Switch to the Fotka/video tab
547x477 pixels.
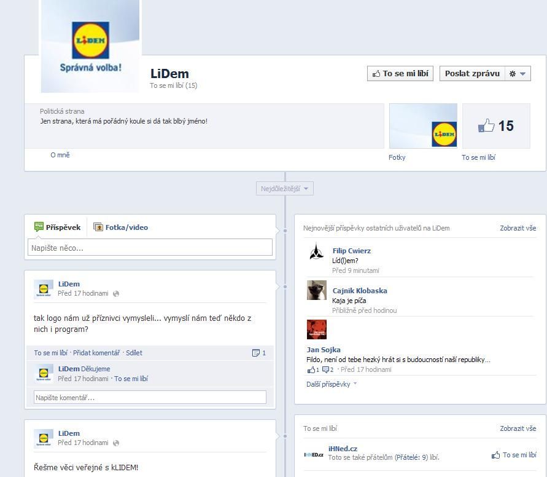tap(121, 227)
